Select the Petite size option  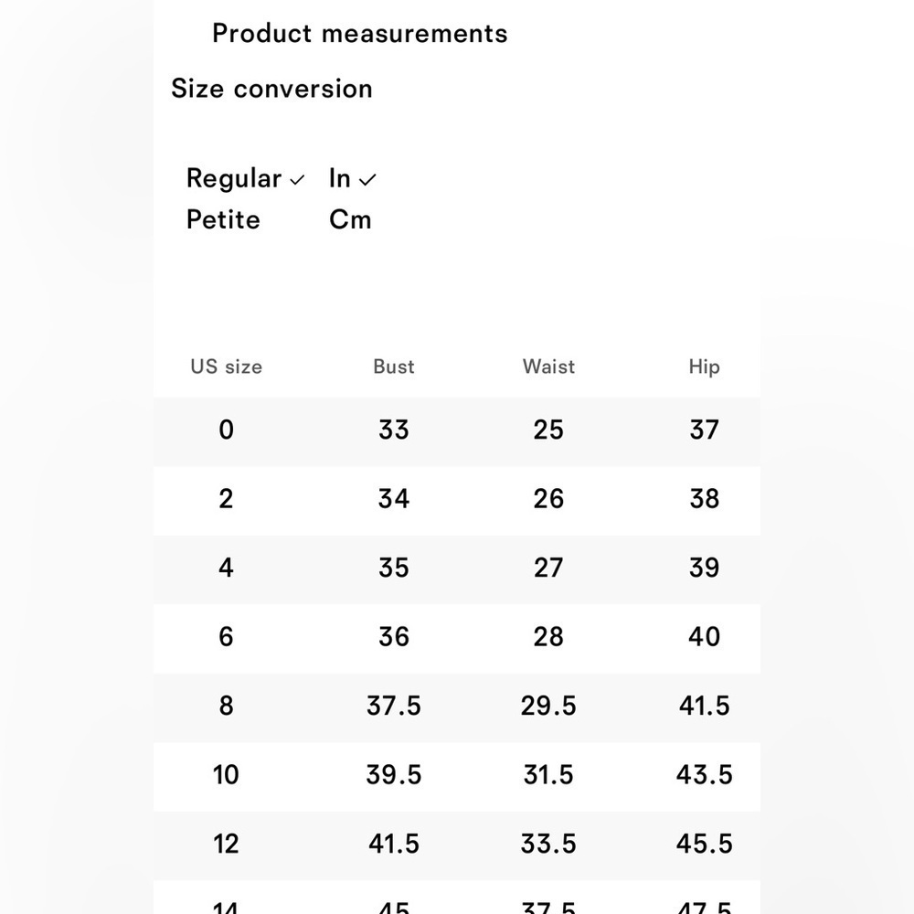(x=223, y=219)
